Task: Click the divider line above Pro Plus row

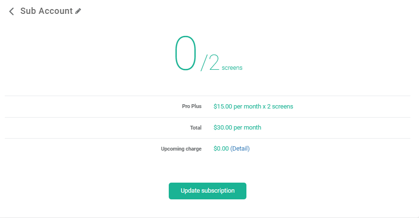Action: [208, 96]
